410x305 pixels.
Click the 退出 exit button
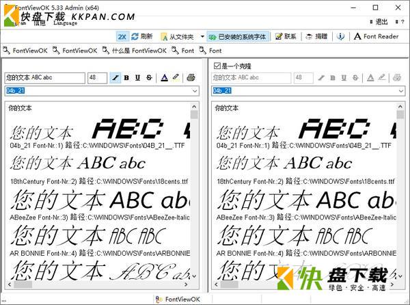tap(379, 22)
